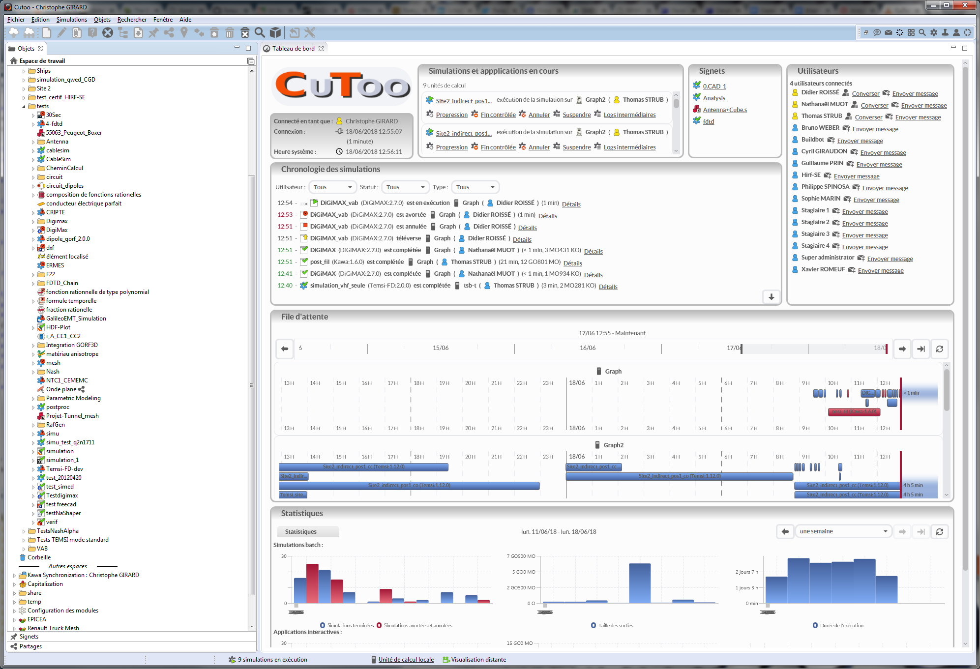Click the hierarchy tree toolbar icon
The height and width of the screenshot is (669, 980).
(x=123, y=32)
